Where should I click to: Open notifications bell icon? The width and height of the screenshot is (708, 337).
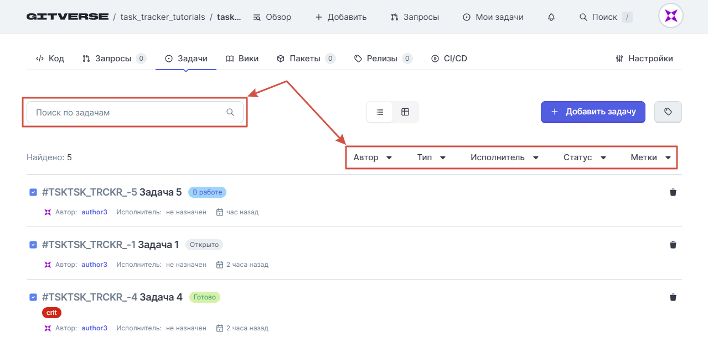(x=551, y=17)
